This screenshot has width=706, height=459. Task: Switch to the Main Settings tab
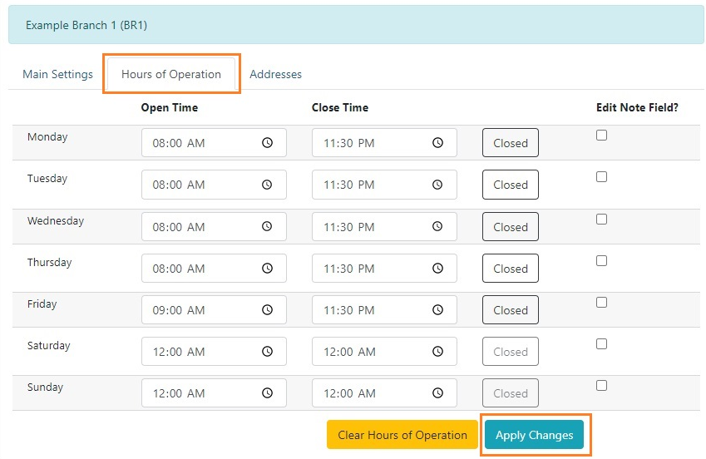pos(57,74)
